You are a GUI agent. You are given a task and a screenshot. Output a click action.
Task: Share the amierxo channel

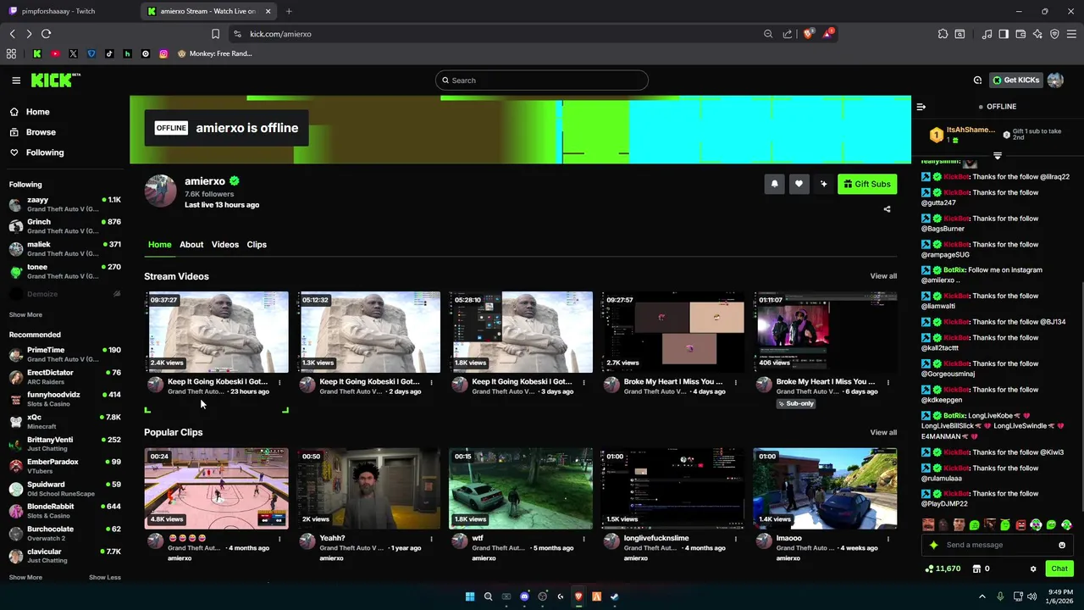pyautogui.click(x=887, y=209)
